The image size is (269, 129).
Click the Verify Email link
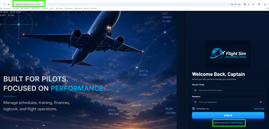259,109
